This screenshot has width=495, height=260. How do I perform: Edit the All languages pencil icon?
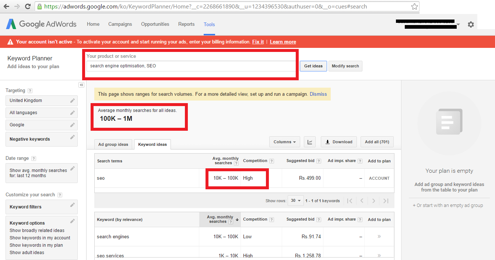pos(73,112)
